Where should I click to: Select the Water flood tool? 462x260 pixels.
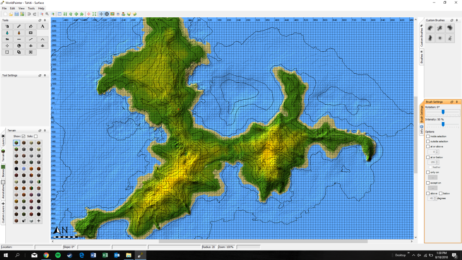[x=7, y=32]
